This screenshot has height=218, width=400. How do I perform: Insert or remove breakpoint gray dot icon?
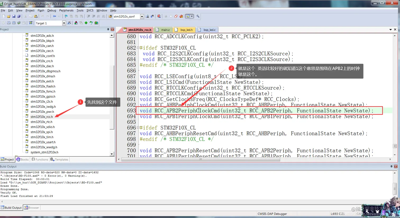[166, 16]
